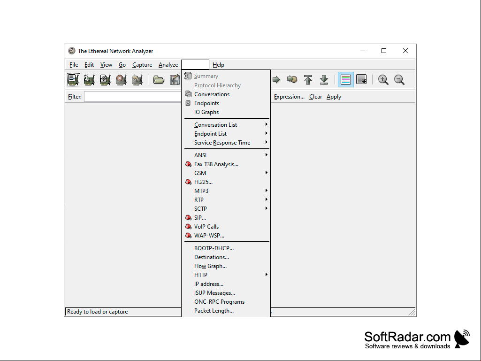Select ONC-RPC Programs menu entry
The width and height of the screenshot is (481, 361).
227,301
